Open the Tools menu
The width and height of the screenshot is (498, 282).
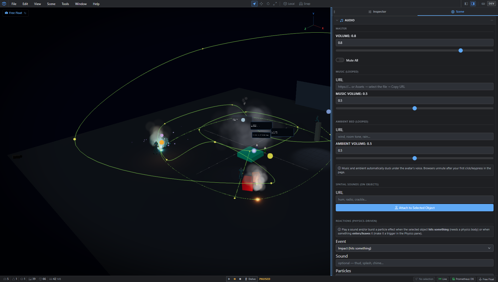(x=65, y=4)
